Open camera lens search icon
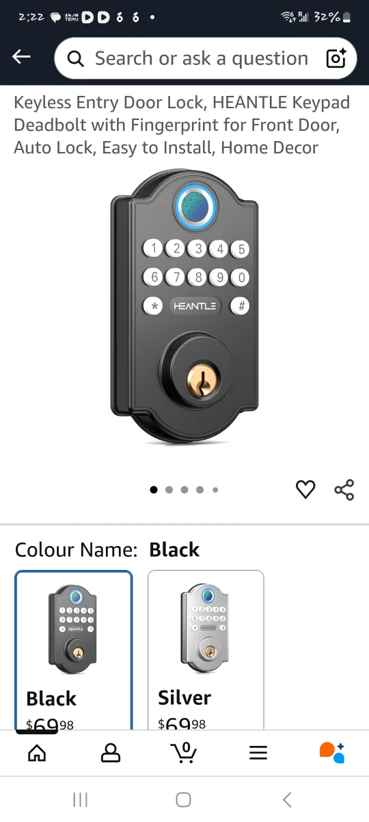Viewport: 369px width, 822px height. 336,58
